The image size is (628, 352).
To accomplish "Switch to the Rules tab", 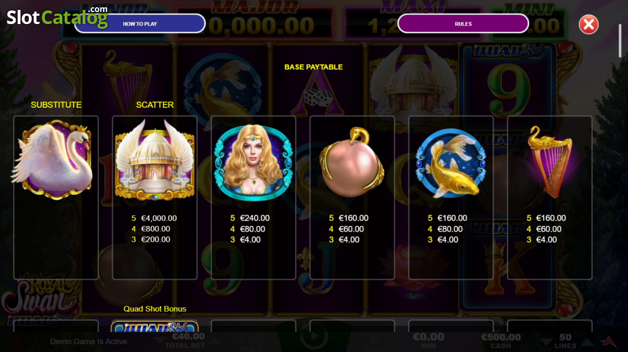I will [x=463, y=24].
